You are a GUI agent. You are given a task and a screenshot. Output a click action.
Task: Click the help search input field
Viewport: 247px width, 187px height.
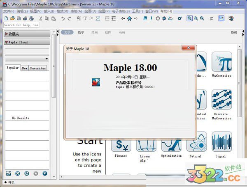(x=21, y=25)
